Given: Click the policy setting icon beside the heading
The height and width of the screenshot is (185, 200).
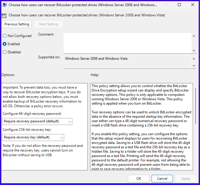Looking at the screenshot, I should [x=4, y=15].
